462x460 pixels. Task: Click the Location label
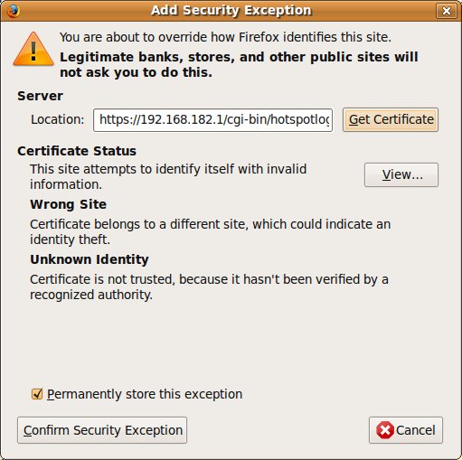[x=57, y=119]
